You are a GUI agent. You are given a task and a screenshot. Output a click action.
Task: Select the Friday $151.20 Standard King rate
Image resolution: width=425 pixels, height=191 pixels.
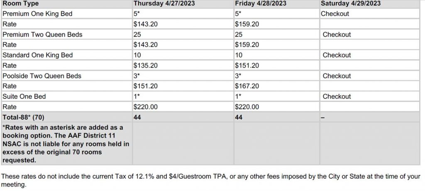pos(277,65)
